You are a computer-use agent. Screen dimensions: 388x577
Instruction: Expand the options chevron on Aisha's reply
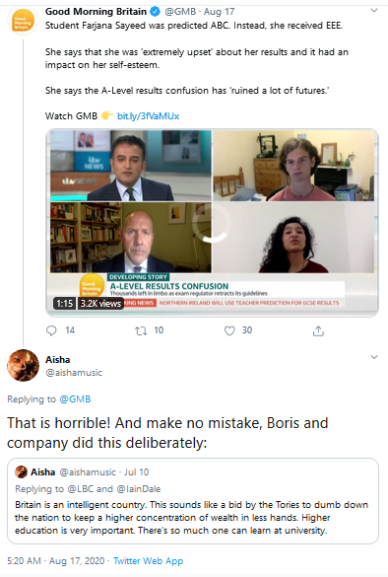(x=374, y=357)
